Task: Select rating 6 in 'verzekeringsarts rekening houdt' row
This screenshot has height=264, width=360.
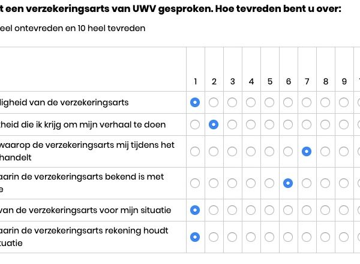Action: (288, 237)
